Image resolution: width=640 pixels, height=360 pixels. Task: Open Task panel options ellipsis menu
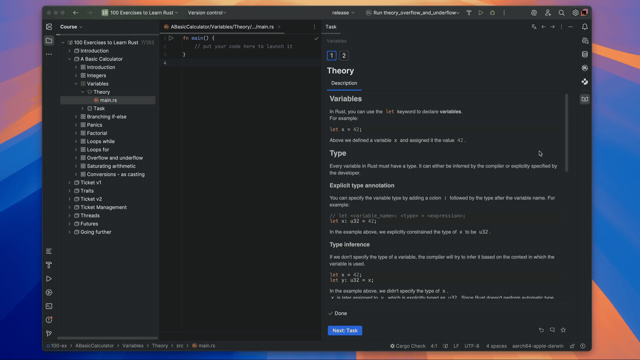click(561, 27)
